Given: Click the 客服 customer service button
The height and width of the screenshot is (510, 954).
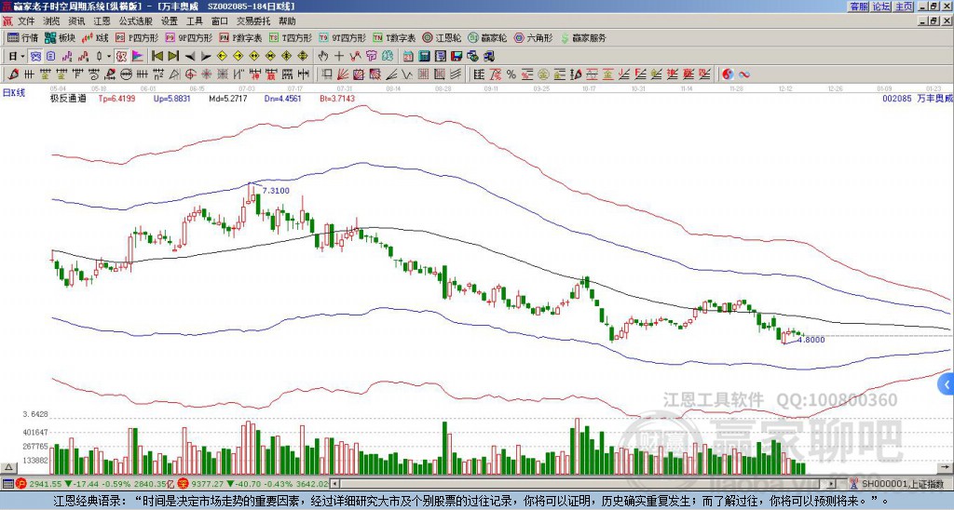Looking at the screenshot, I should point(858,7).
